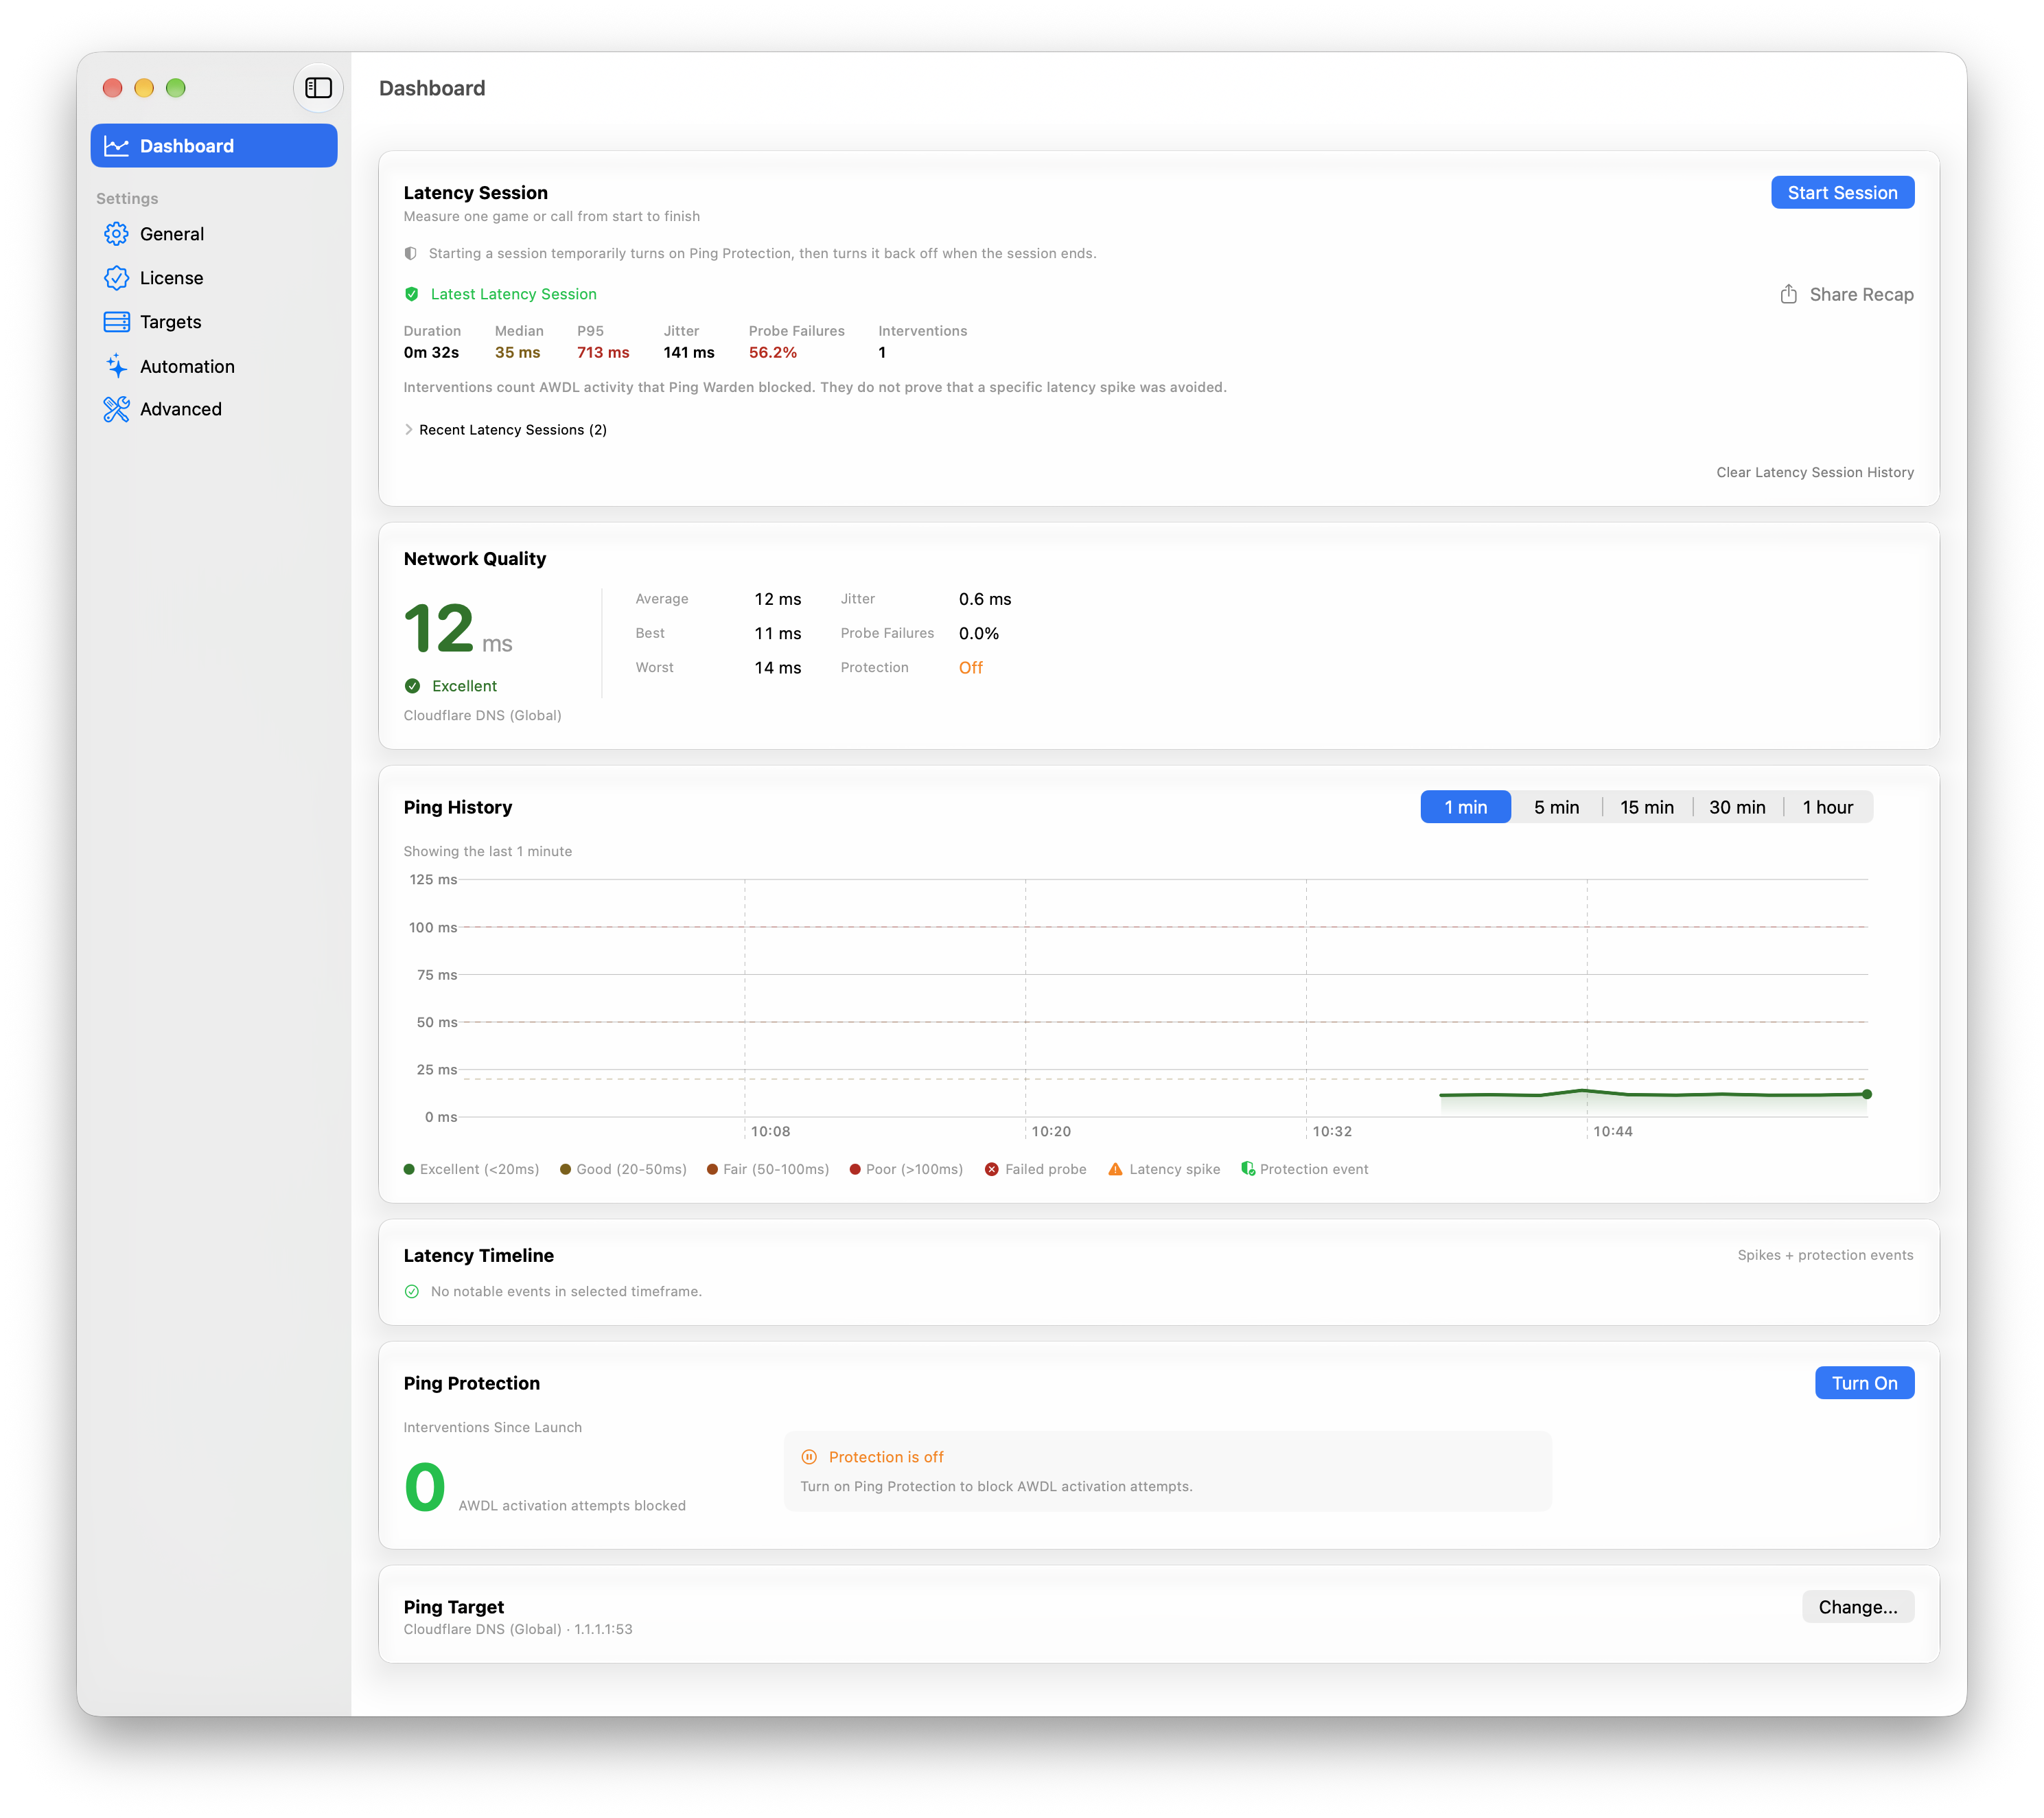Click the orange Off protection value
The width and height of the screenshot is (2044, 1818).
click(x=970, y=669)
